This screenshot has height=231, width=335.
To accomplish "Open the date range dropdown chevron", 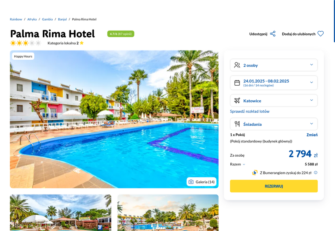I will tap(312, 82).
